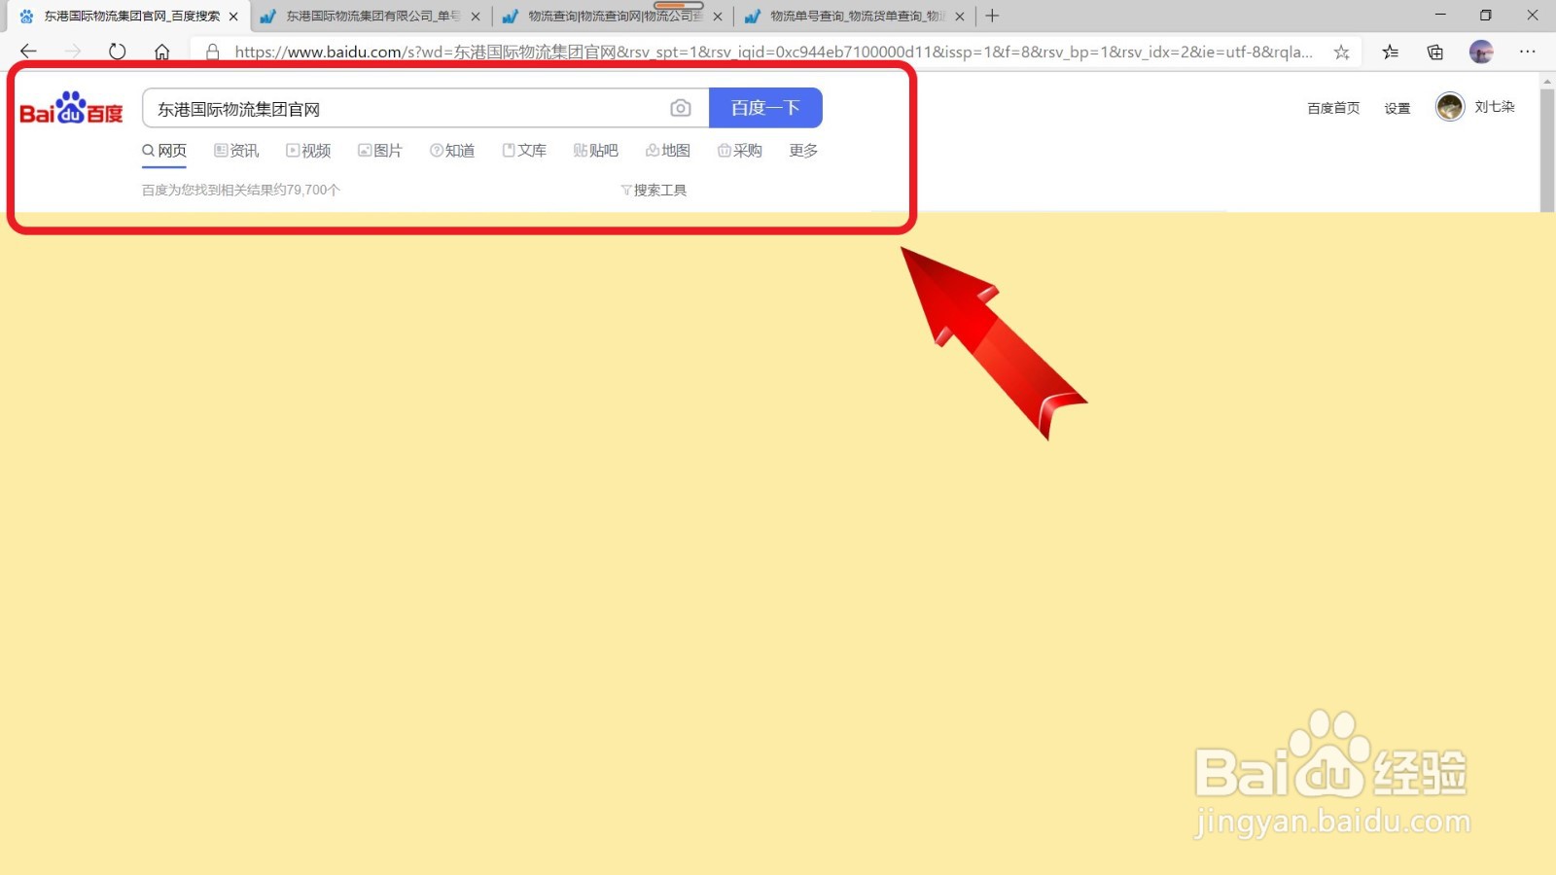Click the page vertical scrollbar thumb
Image resolution: width=1556 pixels, height=875 pixels.
[x=1547, y=150]
